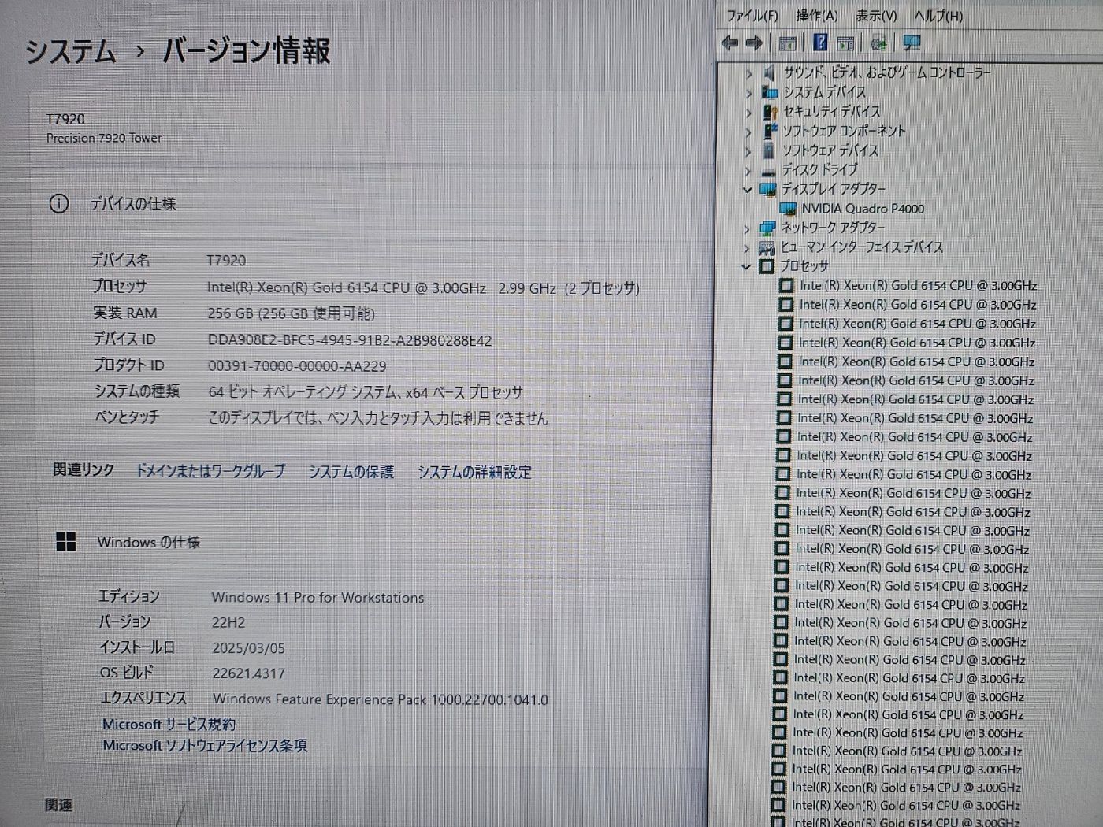Click the Windows logo beside Windows の仕様
The width and height of the screenshot is (1103, 827).
[x=66, y=541]
